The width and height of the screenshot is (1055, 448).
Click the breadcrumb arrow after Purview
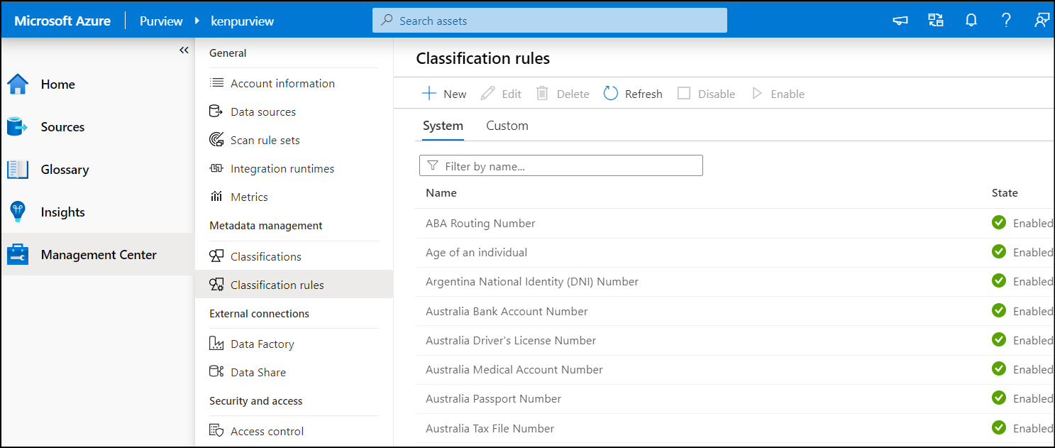pyautogui.click(x=197, y=21)
